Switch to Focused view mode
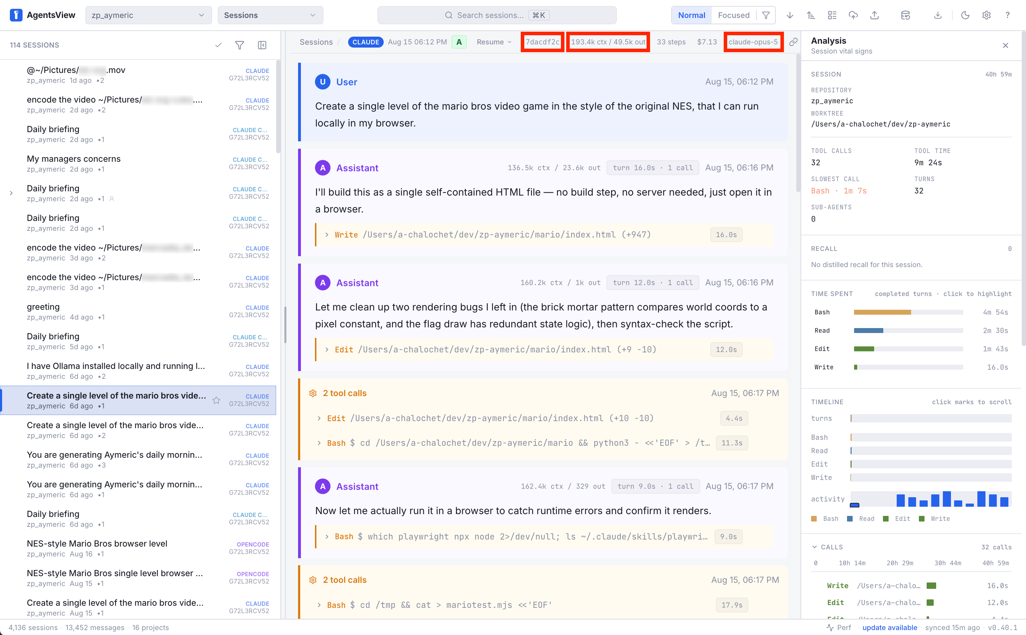This screenshot has width=1026, height=635. tap(734, 15)
